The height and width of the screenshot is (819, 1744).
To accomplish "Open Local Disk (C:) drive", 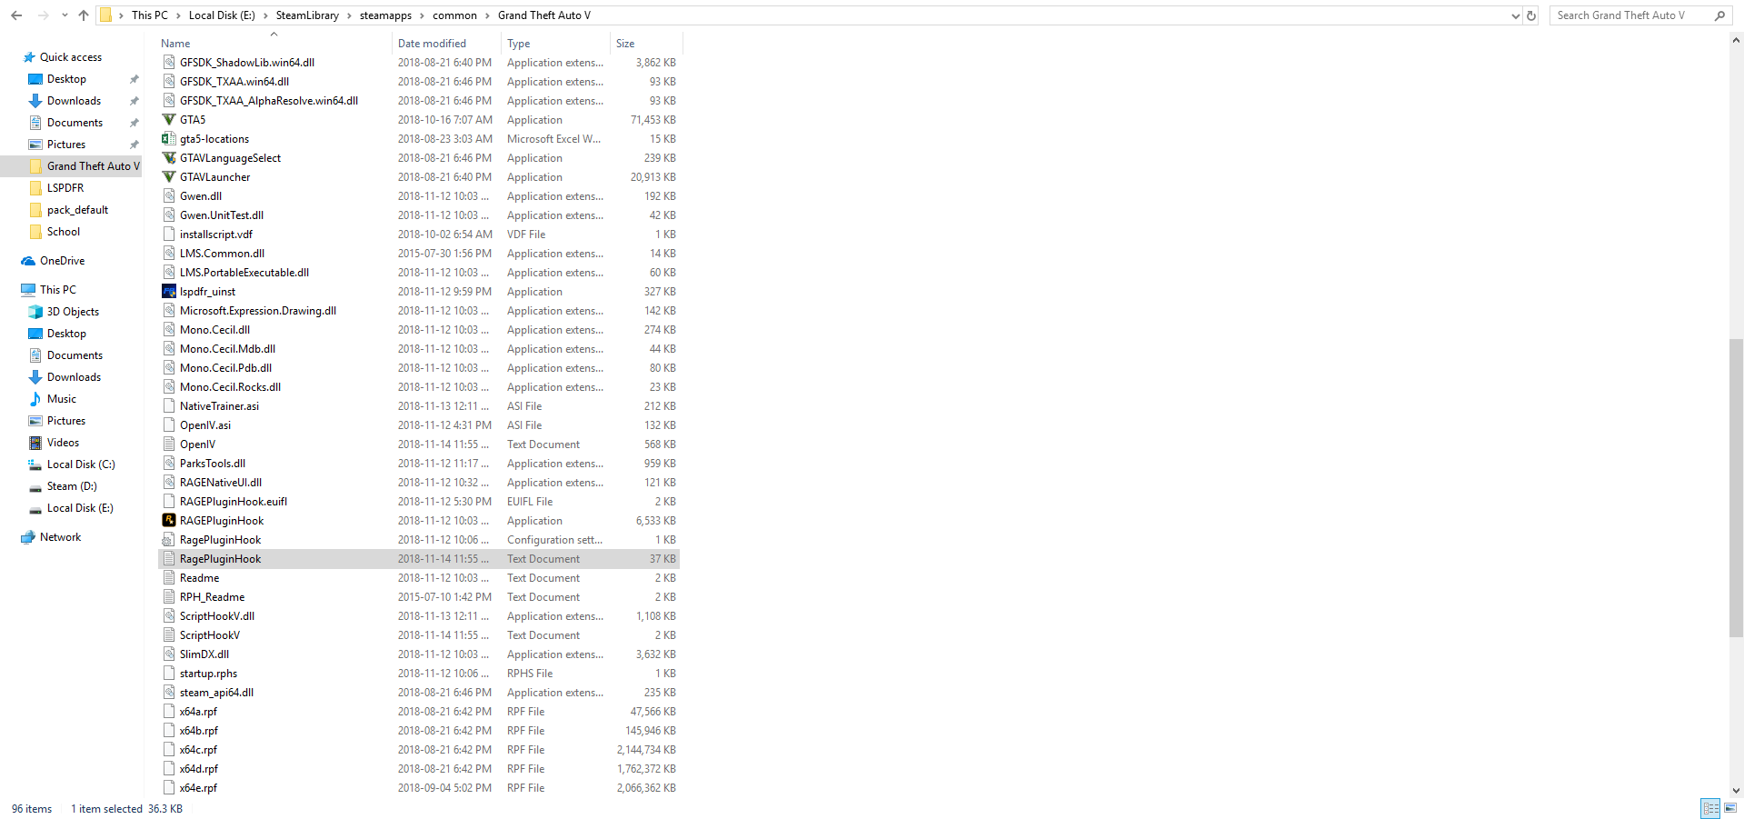I will coord(81,464).
